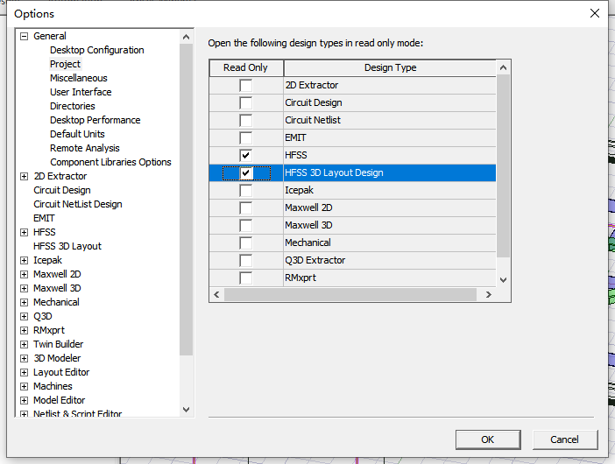Select the Project options page
This screenshot has height=464, width=615.
pyautogui.click(x=65, y=64)
